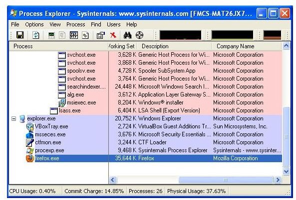Open the Users menu

tap(114, 24)
